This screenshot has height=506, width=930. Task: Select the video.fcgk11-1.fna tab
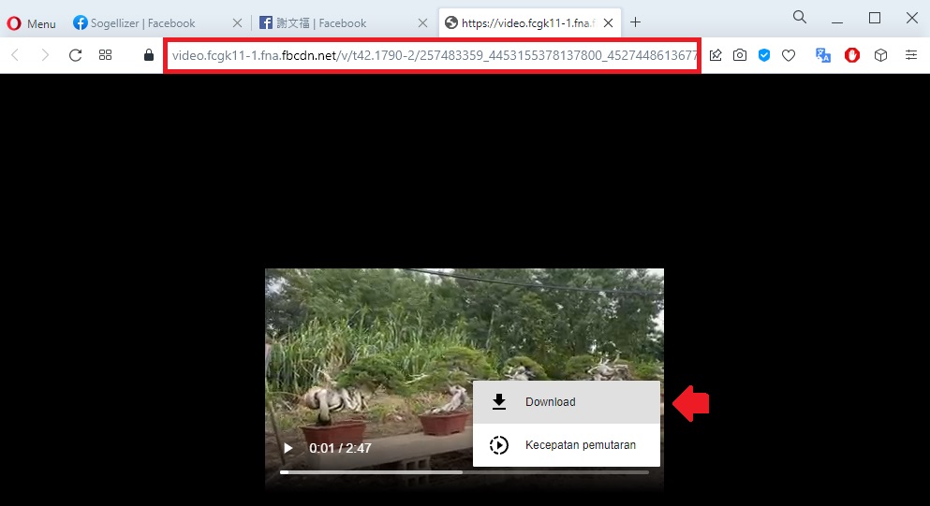click(x=528, y=23)
